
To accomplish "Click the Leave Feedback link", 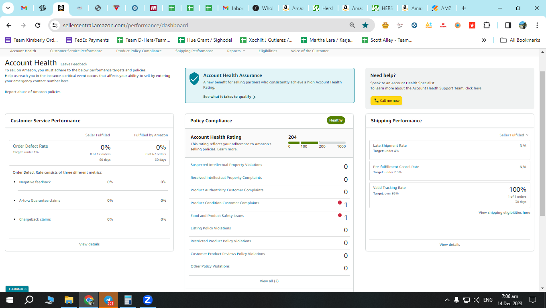I will pyautogui.click(x=74, y=64).
